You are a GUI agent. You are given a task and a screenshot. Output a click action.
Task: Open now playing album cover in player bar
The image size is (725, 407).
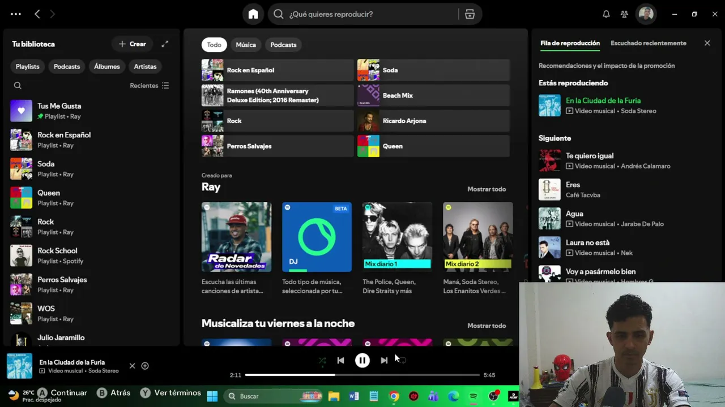pos(19,366)
